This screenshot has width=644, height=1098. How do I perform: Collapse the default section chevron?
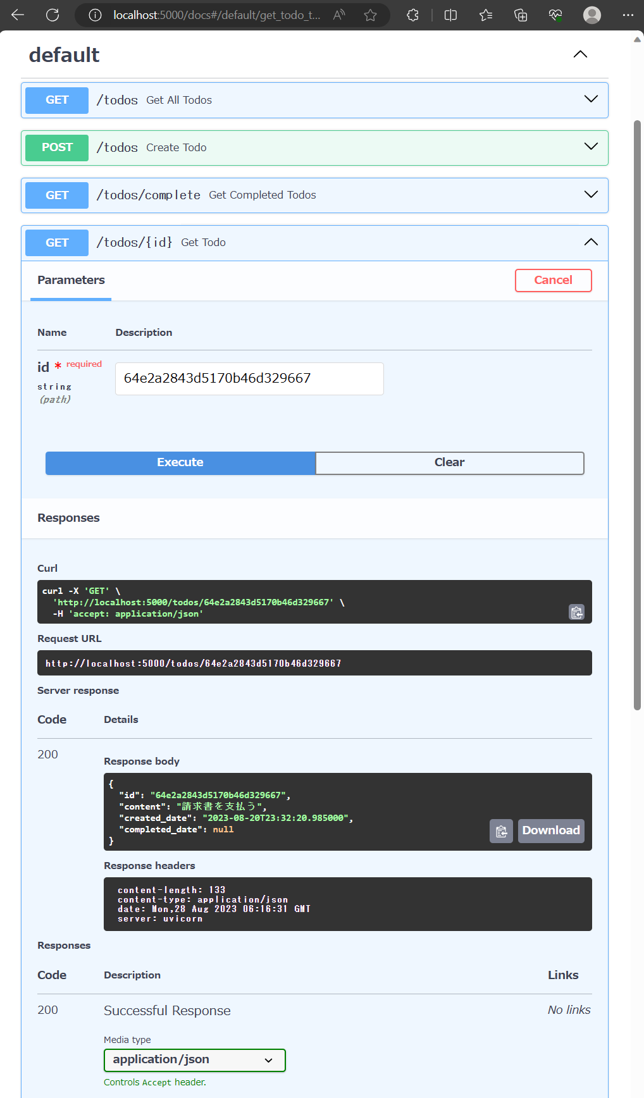580,54
